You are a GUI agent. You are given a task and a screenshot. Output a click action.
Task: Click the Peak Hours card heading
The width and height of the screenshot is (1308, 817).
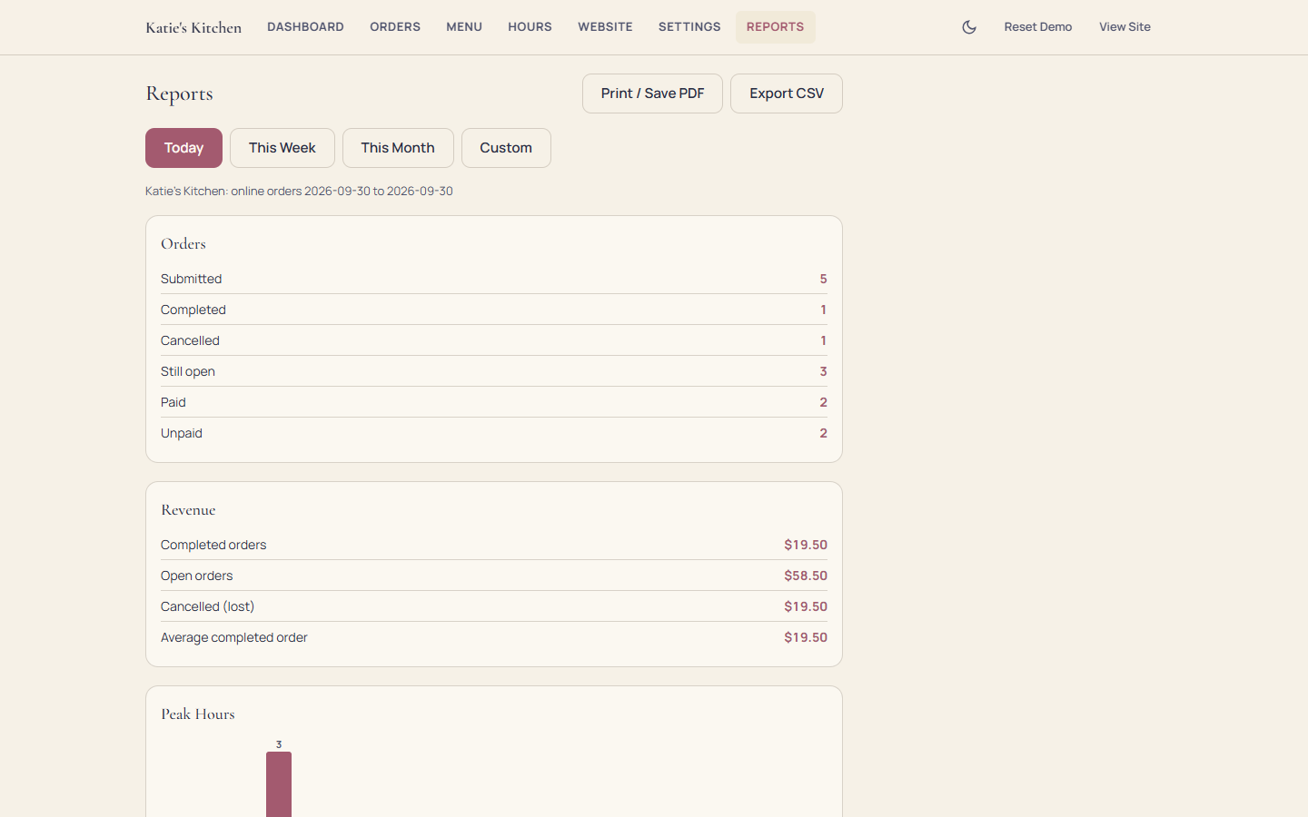tap(198, 714)
